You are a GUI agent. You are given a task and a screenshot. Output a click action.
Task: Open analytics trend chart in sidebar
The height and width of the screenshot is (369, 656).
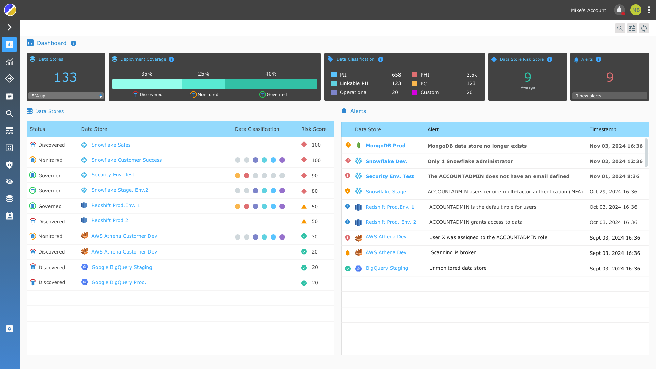pyautogui.click(x=10, y=62)
